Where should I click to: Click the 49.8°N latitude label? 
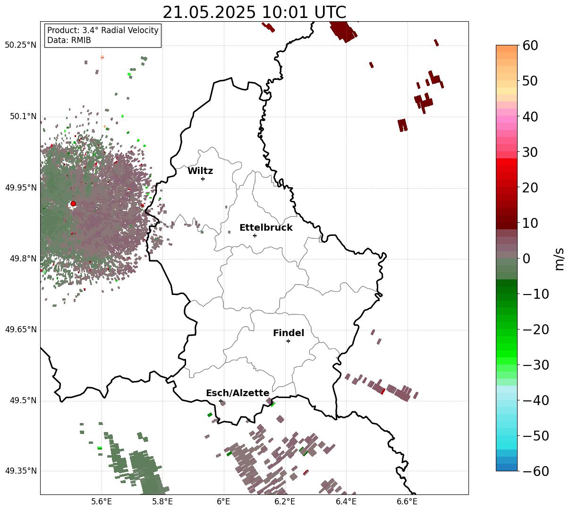tap(23, 259)
